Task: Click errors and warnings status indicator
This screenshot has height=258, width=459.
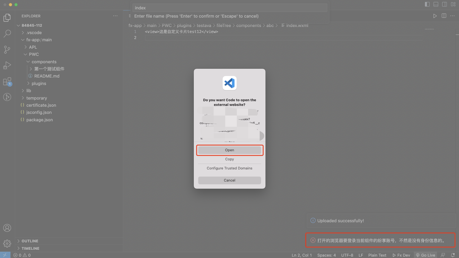Action: pos(22,255)
